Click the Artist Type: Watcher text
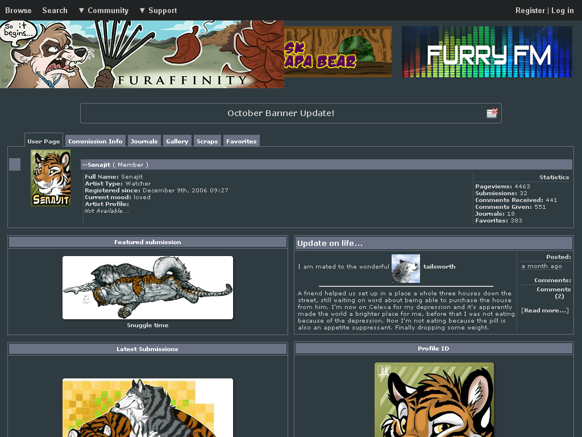 point(118,184)
